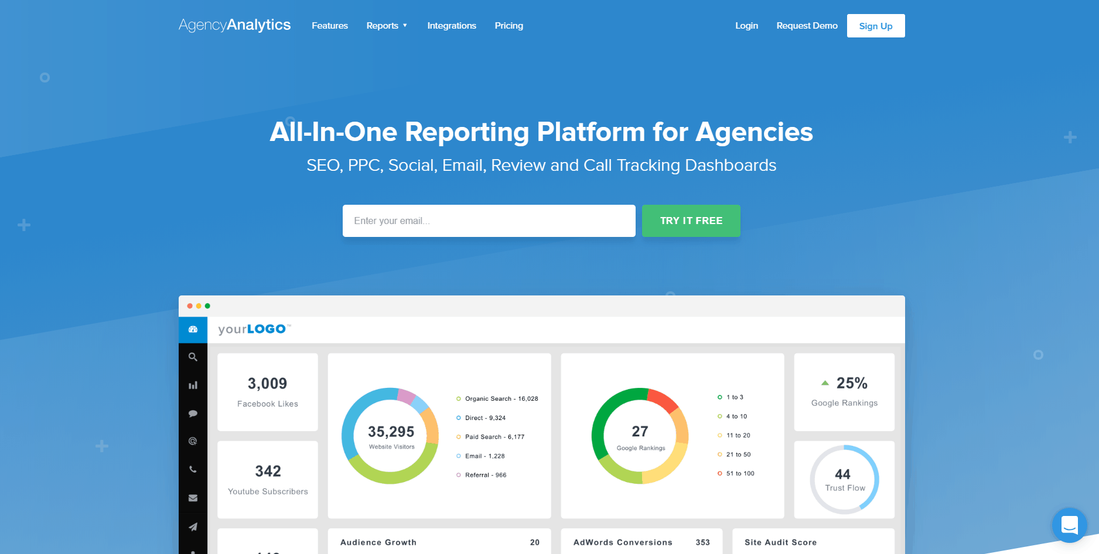The width and height of the screenshot is (1099, 554).
Task: Select the 4 to 10 rankings legend entry
Action: click(x=732, y=417)
